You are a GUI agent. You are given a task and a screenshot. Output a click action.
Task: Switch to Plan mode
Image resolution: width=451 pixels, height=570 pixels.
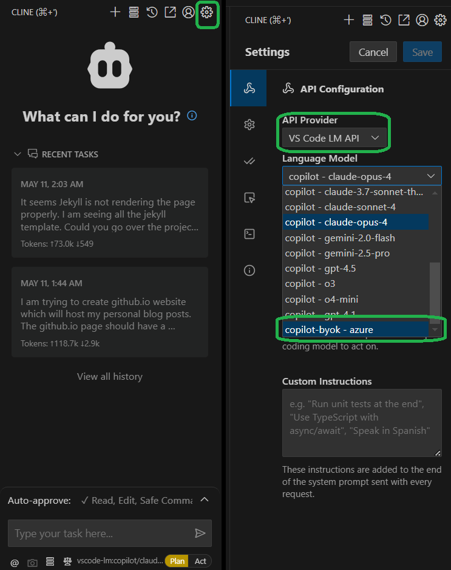177,561
